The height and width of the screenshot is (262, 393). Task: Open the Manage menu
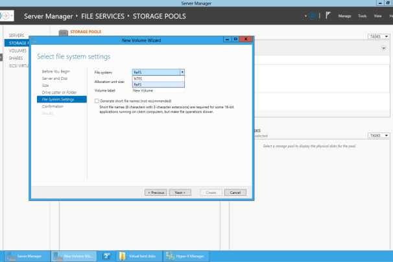[x=344, y=16]
